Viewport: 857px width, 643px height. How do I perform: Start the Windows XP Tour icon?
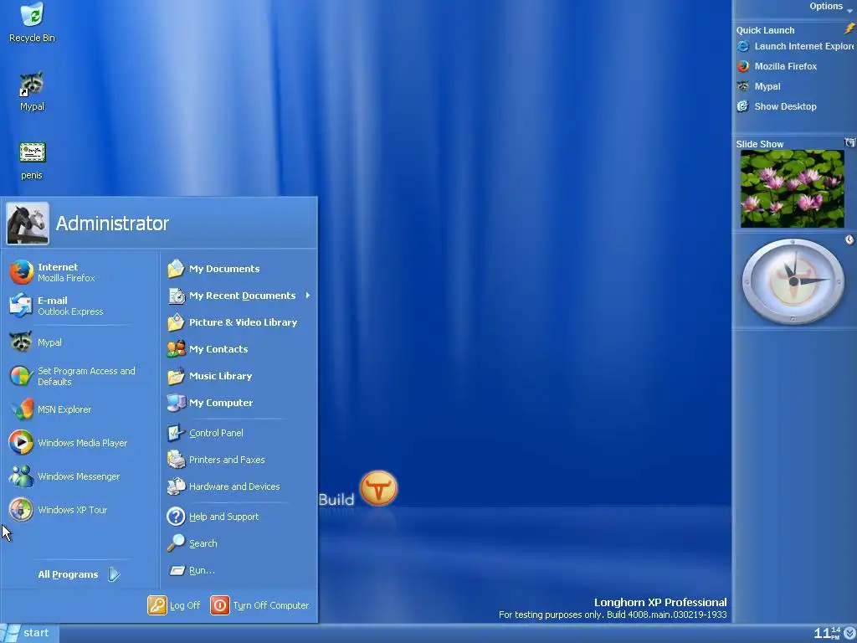tap(21, 510)
